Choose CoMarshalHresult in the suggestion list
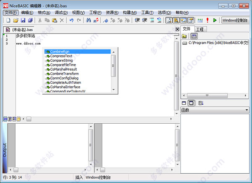Screen dimensions: 252x183 [x=77, y=69]
